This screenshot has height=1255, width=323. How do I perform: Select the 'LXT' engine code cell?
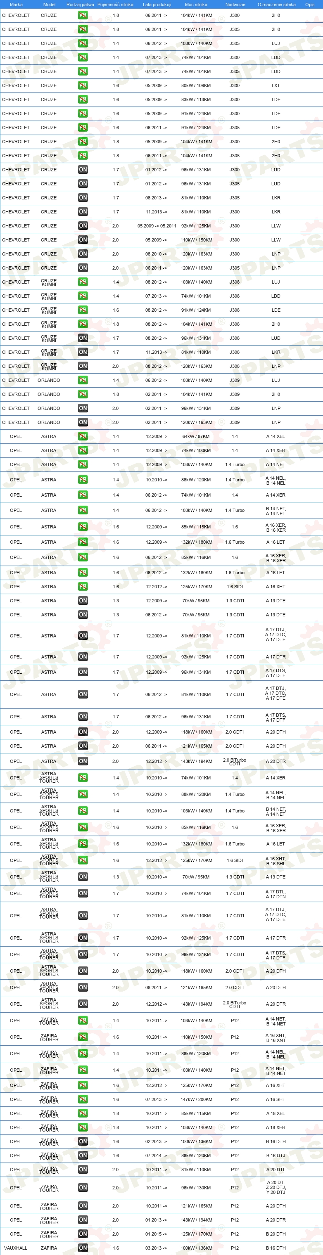pos(276,85)
